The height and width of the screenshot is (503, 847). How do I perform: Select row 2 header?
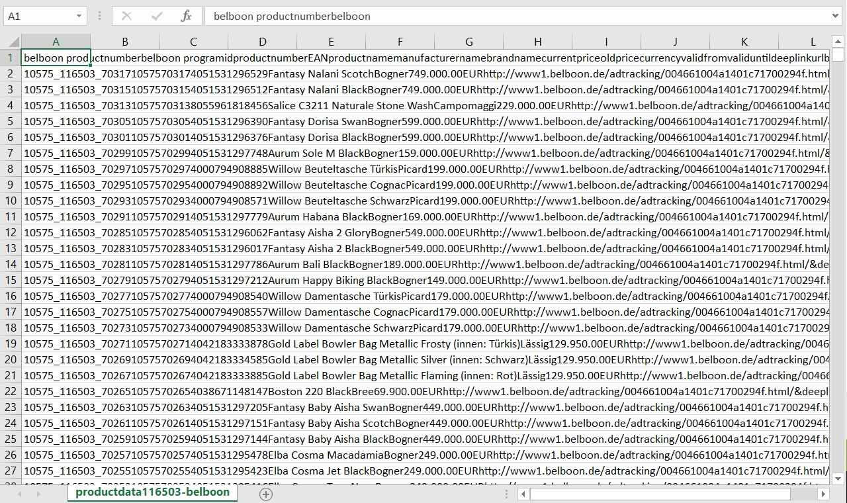click(11, 73)
